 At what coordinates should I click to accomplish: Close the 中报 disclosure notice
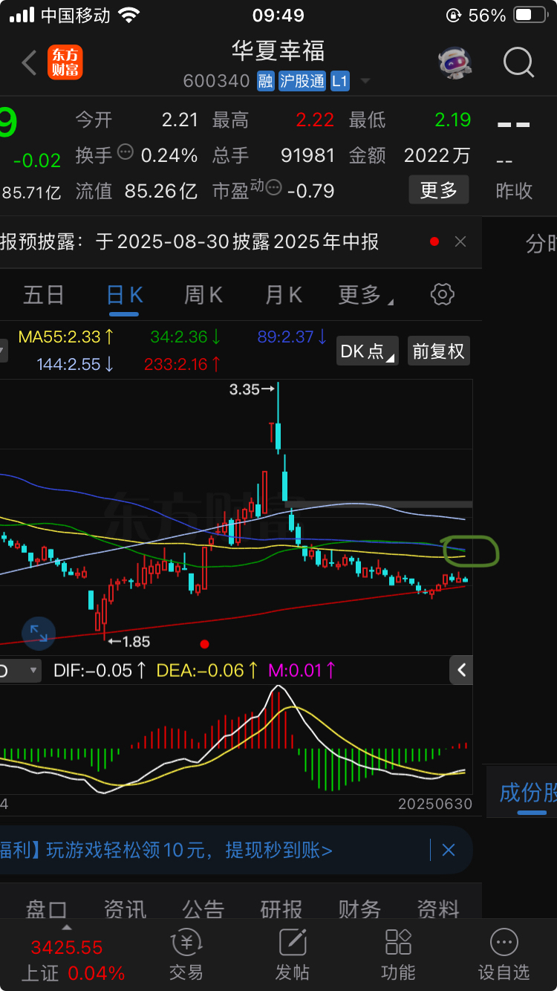pos(460,241)
